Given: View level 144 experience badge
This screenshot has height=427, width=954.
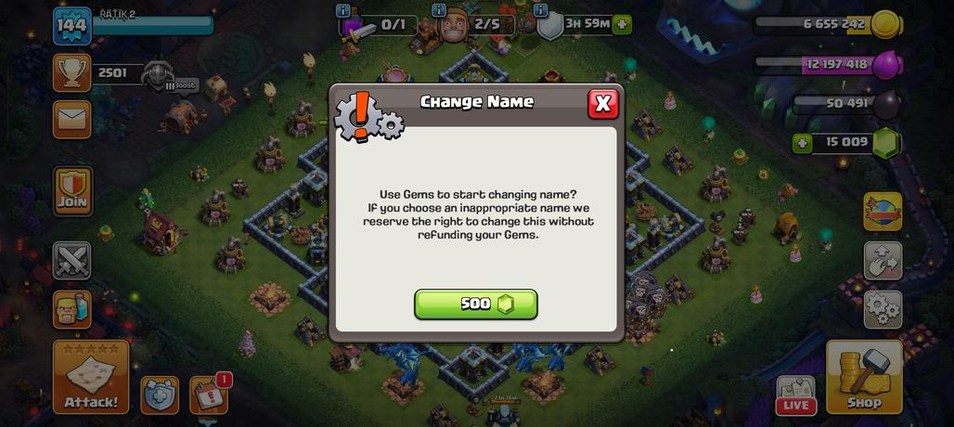Looking at the screenshot, I should [72, 26].
